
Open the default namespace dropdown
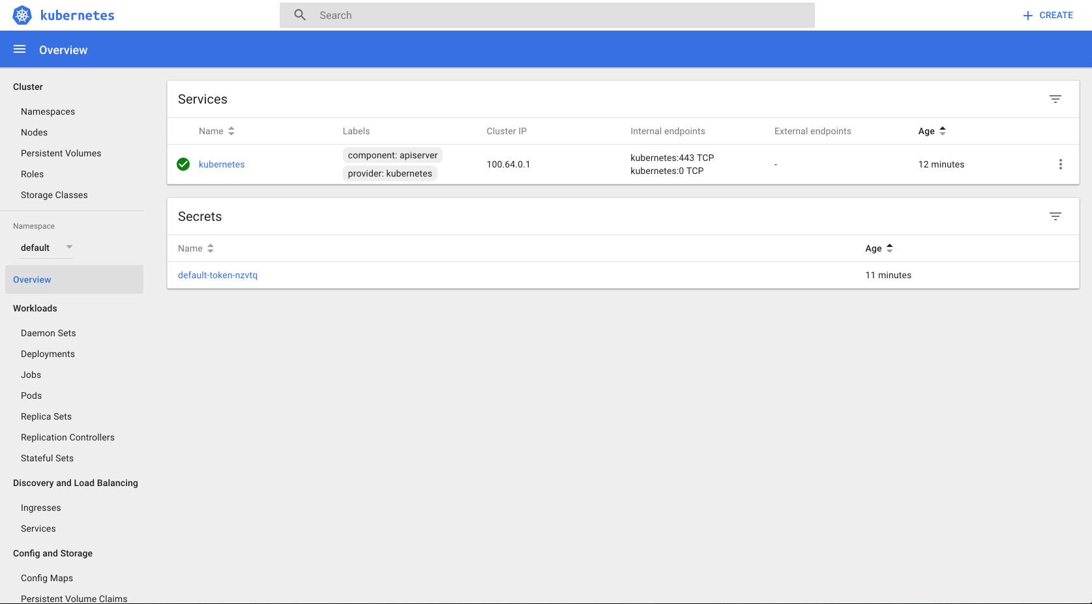[x=46, y=248]
